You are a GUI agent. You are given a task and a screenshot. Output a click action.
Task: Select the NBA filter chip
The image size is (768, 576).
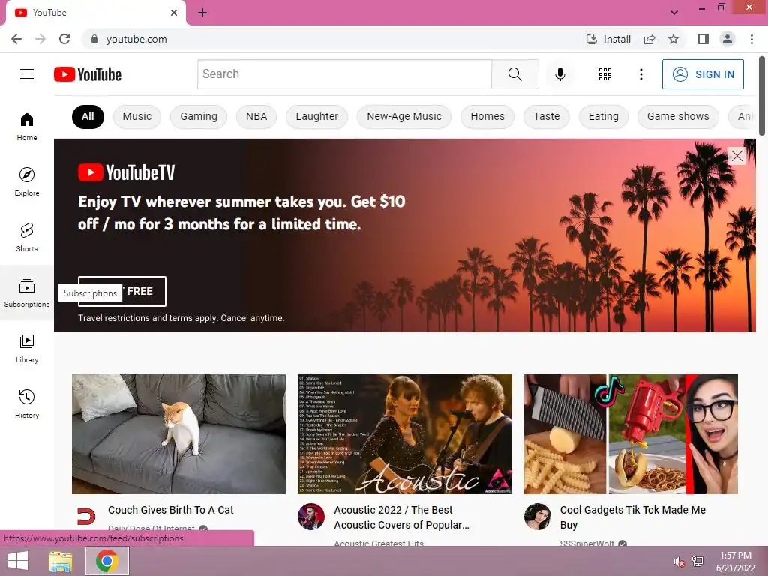click(256, 116)
